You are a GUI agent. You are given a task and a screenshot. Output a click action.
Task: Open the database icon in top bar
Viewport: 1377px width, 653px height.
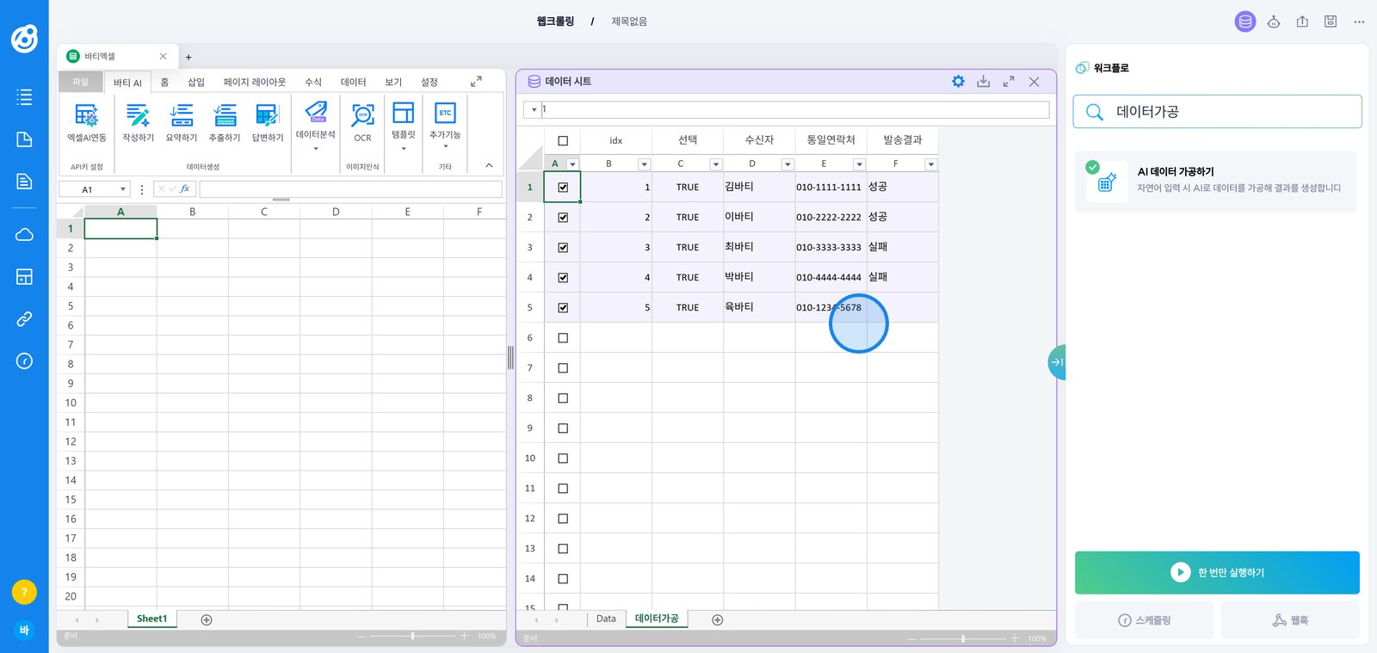tap(1245, 22)
